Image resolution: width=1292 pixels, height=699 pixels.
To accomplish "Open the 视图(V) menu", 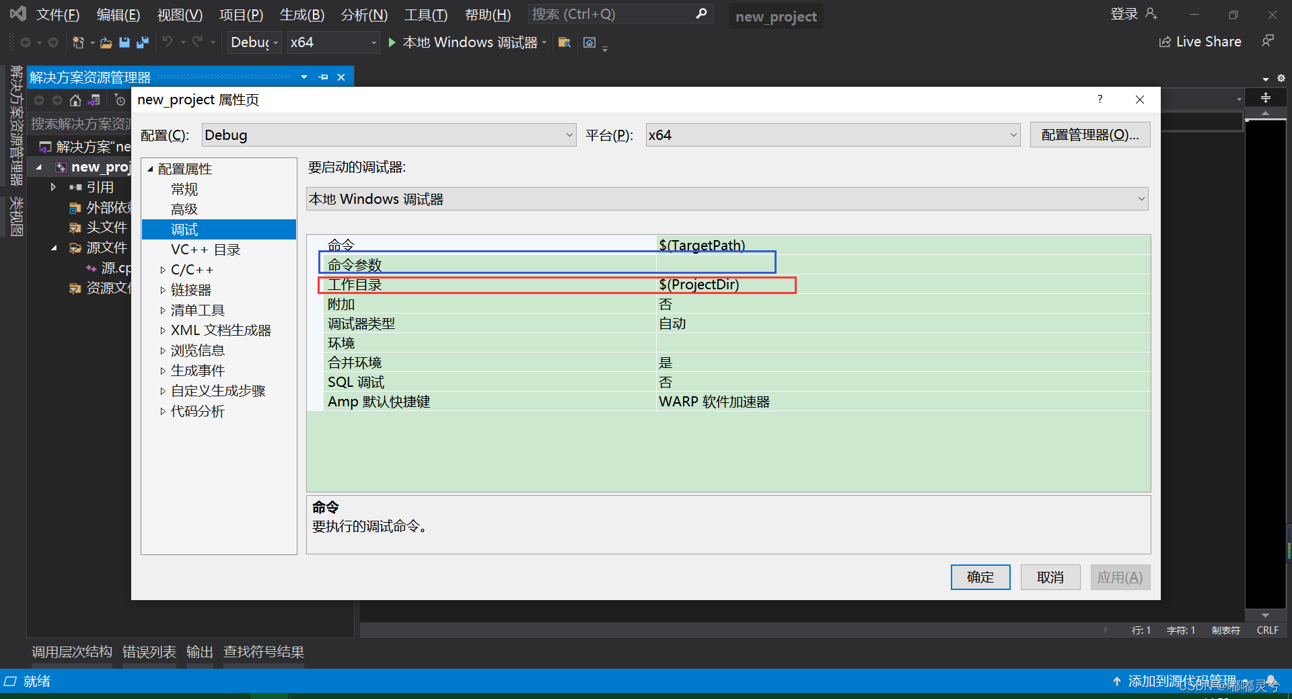I will (180, 14).
